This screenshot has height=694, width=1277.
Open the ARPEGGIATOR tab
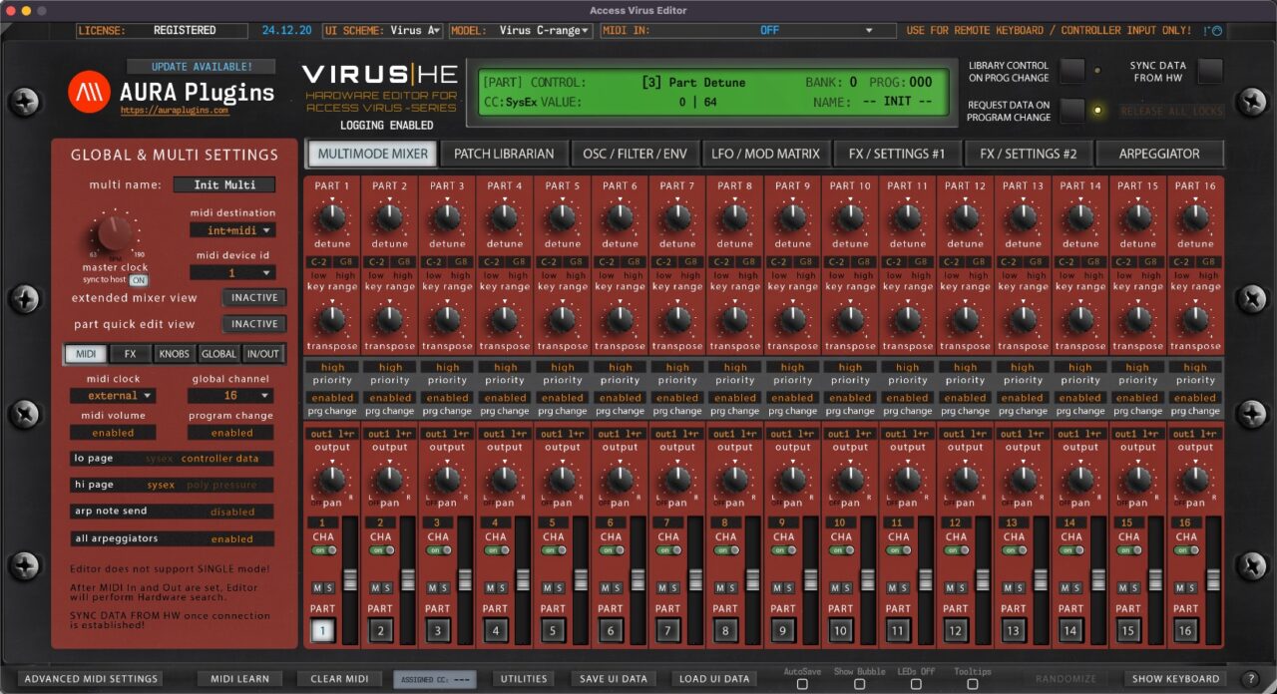1160,153
